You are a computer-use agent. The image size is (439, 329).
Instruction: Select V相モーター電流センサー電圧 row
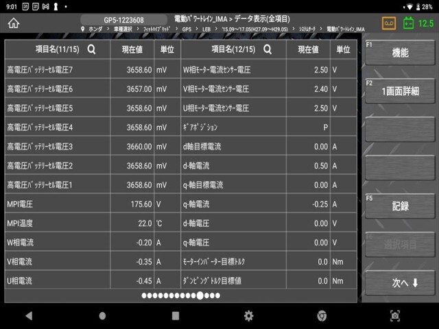[x=269, y=89]
